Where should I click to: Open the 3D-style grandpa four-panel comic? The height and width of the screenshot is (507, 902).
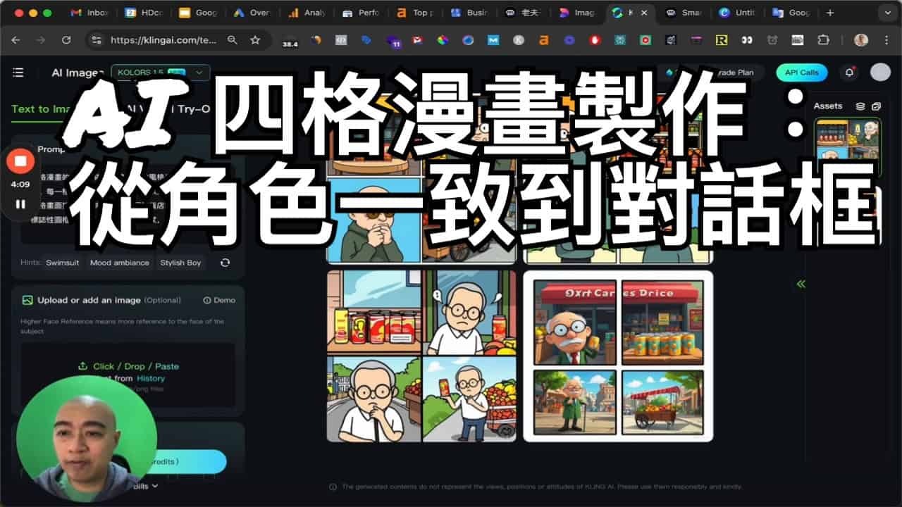pos(618,356)
